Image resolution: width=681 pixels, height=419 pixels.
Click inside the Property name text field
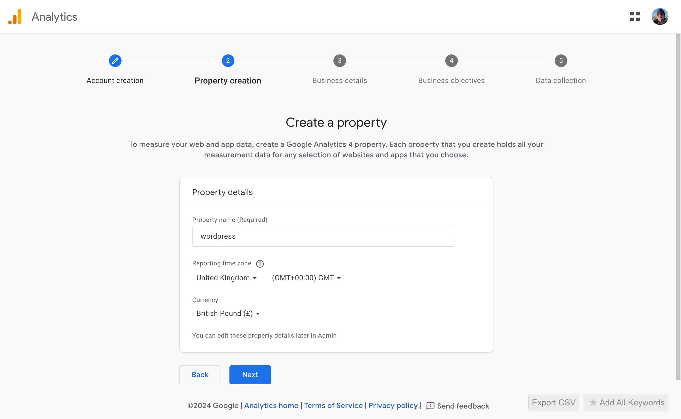pyautogui.click(x=323, y=236)
